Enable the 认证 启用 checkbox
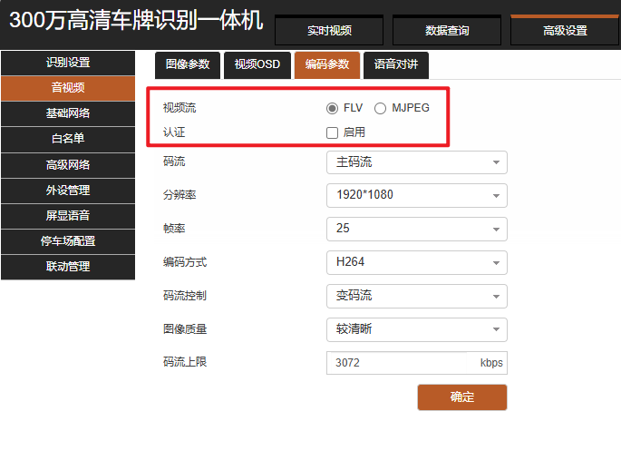 (x=332, y=132)
